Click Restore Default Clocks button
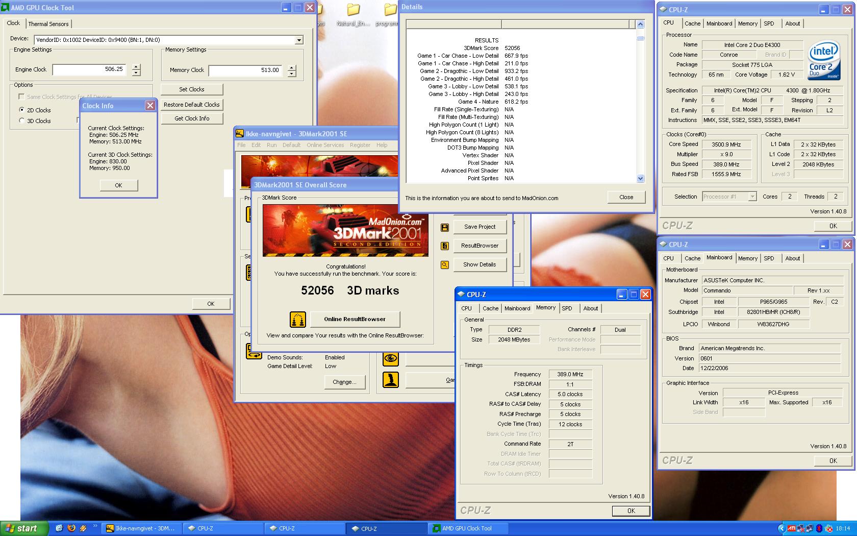This screenshot has width=857, height=536. [192, 105]
